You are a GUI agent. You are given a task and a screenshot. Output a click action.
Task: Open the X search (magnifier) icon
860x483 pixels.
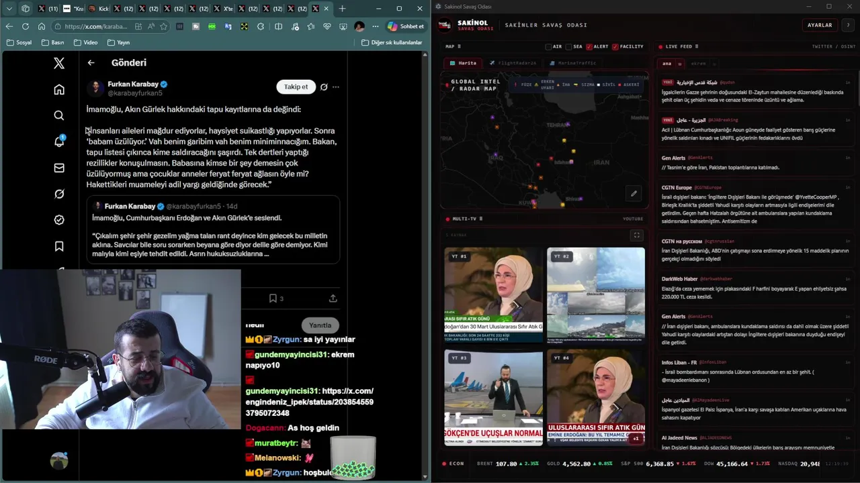(x=59, y=115)
